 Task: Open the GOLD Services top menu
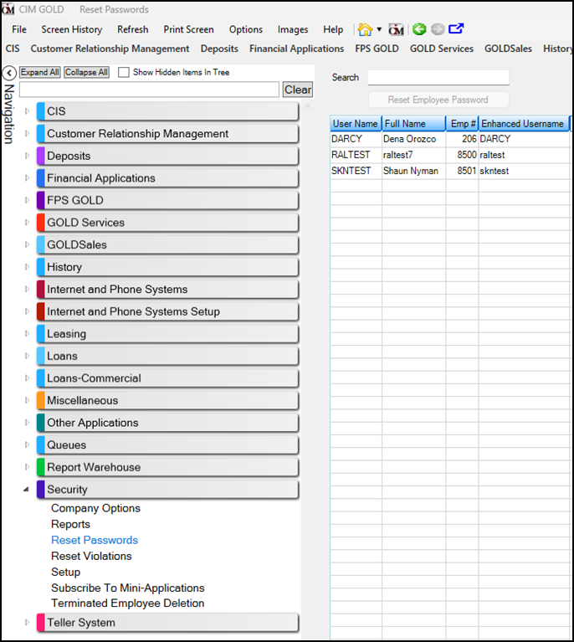pos(441,49)
